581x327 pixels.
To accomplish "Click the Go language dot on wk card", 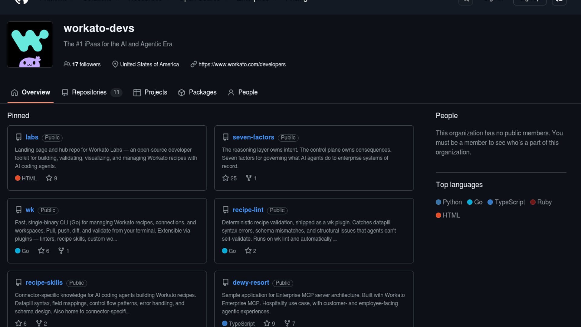I will 18,251.
